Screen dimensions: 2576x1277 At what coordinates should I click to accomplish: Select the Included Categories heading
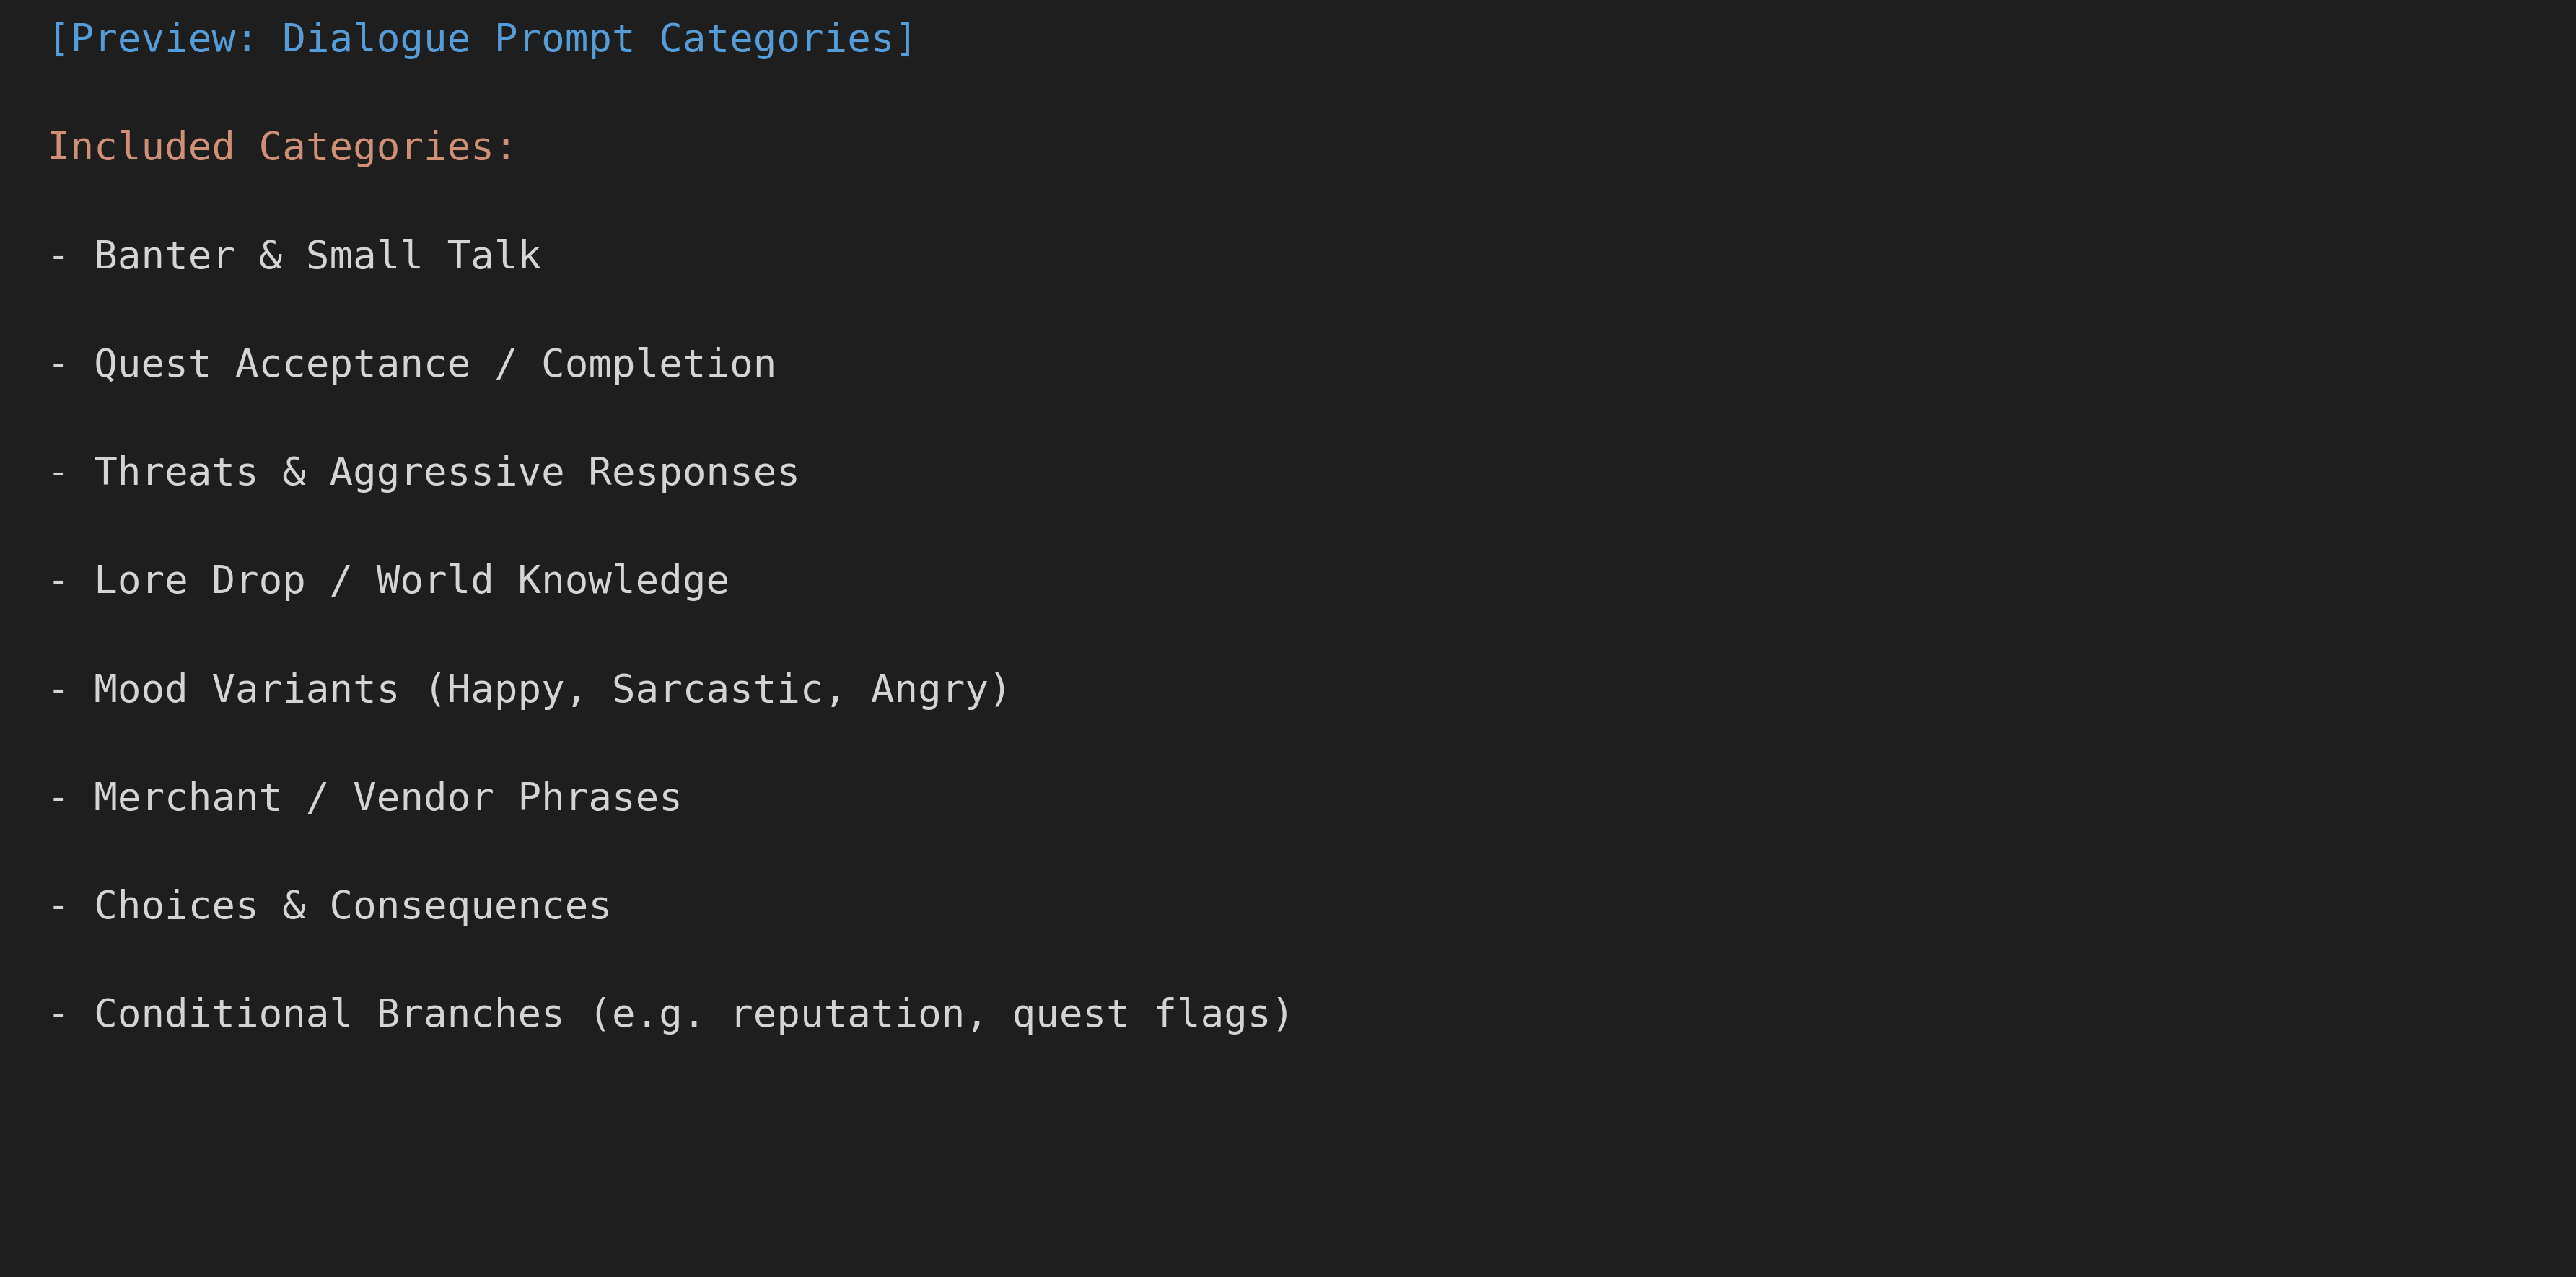tap(281, 147)
